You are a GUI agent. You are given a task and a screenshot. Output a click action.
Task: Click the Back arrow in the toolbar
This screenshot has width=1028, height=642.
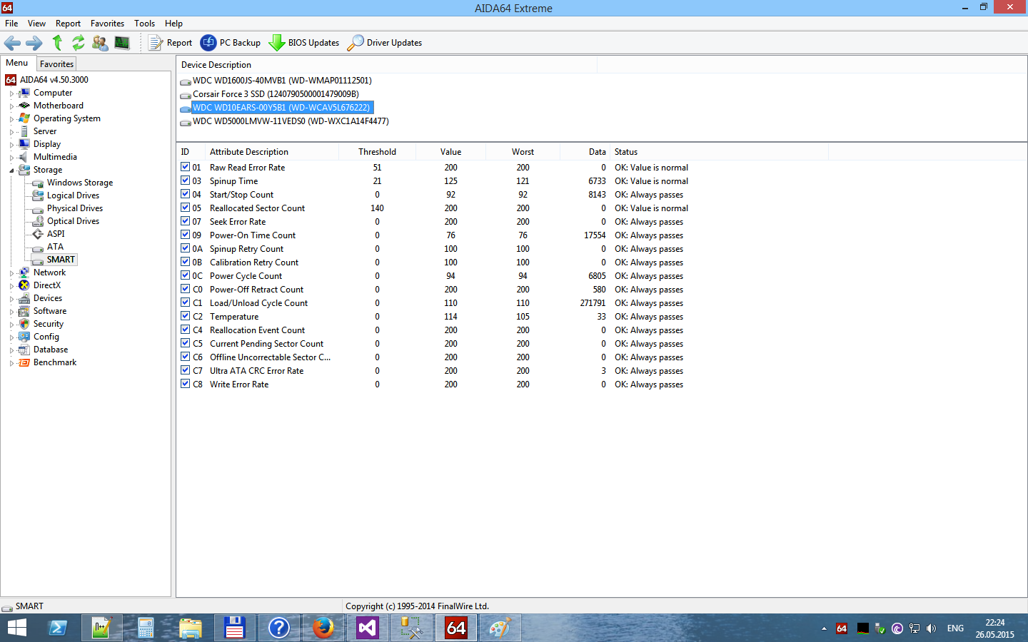coord(12,43)
